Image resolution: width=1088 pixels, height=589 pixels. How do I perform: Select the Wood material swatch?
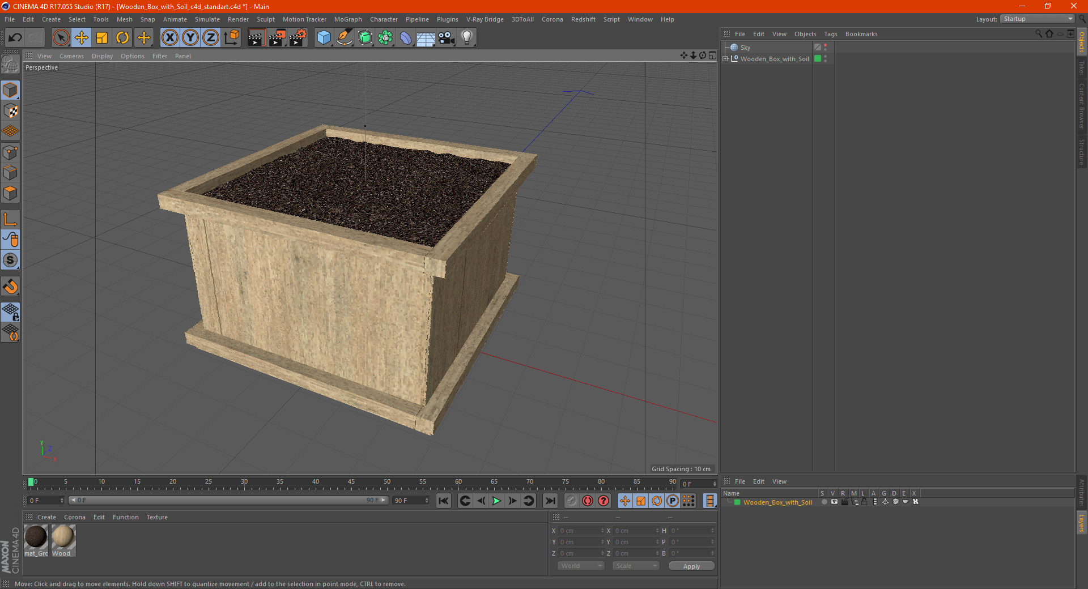coord(63,537)
